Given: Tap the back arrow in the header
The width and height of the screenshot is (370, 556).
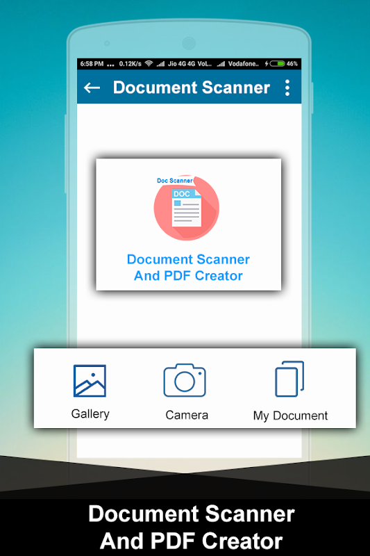Looking at the screenshot, I should [92, 88].
